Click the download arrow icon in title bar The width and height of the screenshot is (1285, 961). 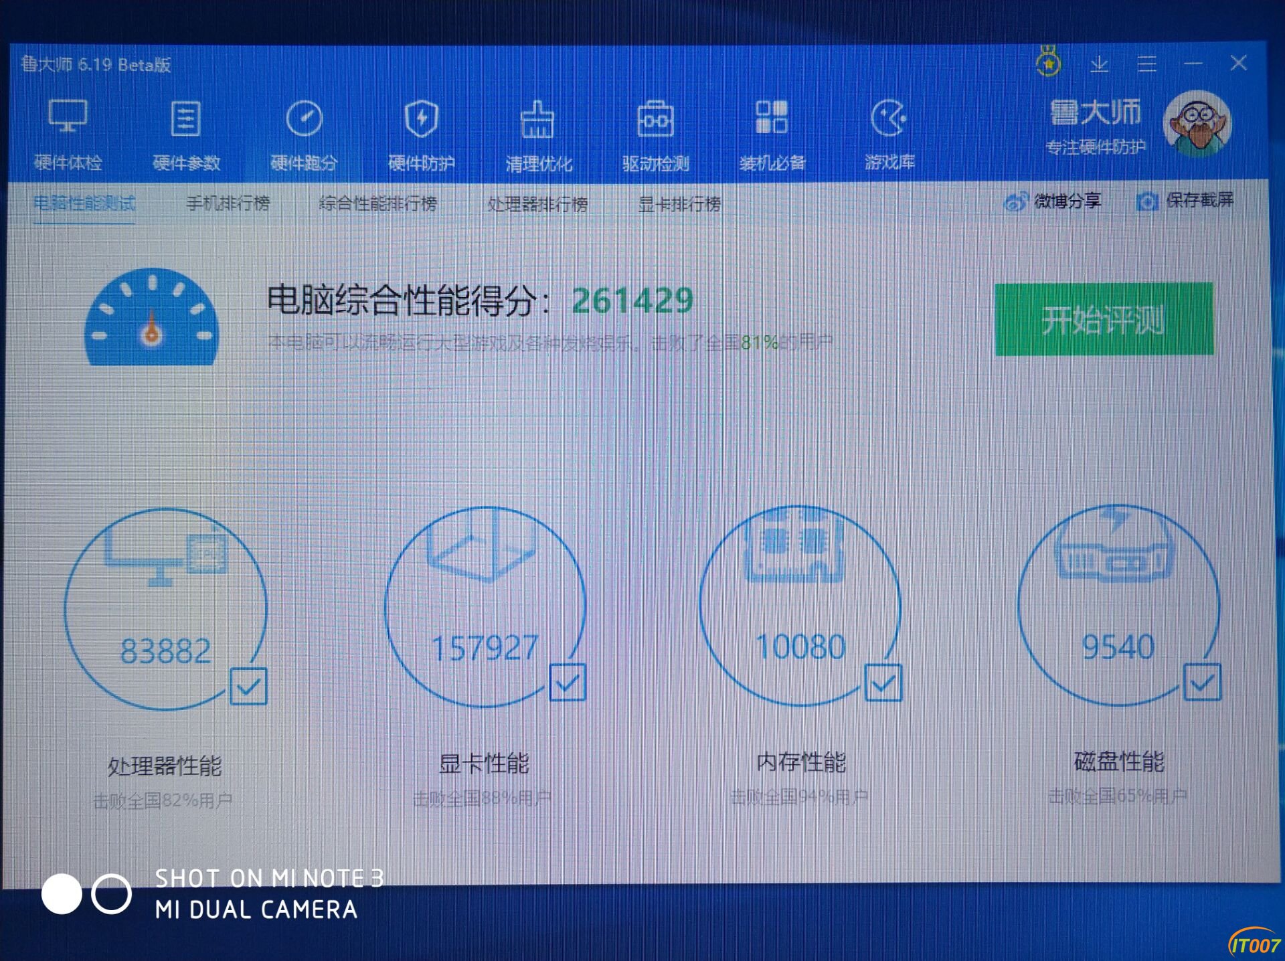pyautogui.click(x=1100, y=64)
